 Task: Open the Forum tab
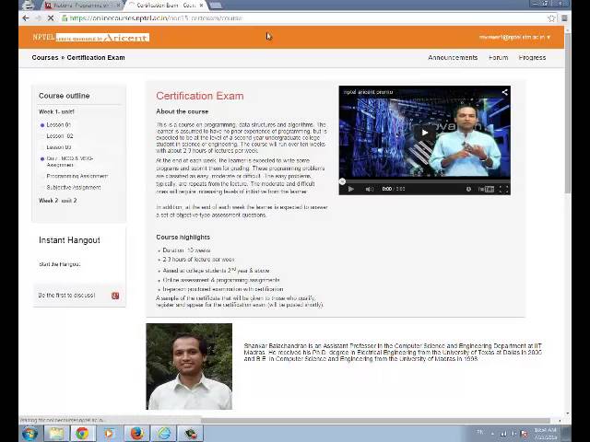pyautogui.click(x=498, y=57)
